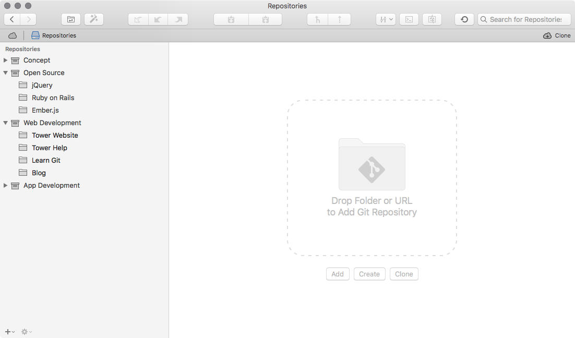Viewport: 575px width, 338px height.
Task: Collapse the Open Source group
Action: pyautogui.click(x=6, y=73)
